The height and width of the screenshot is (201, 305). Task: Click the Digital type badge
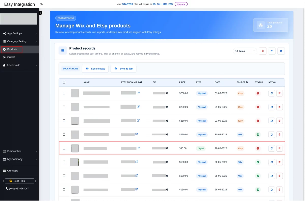tap(201, 148)
